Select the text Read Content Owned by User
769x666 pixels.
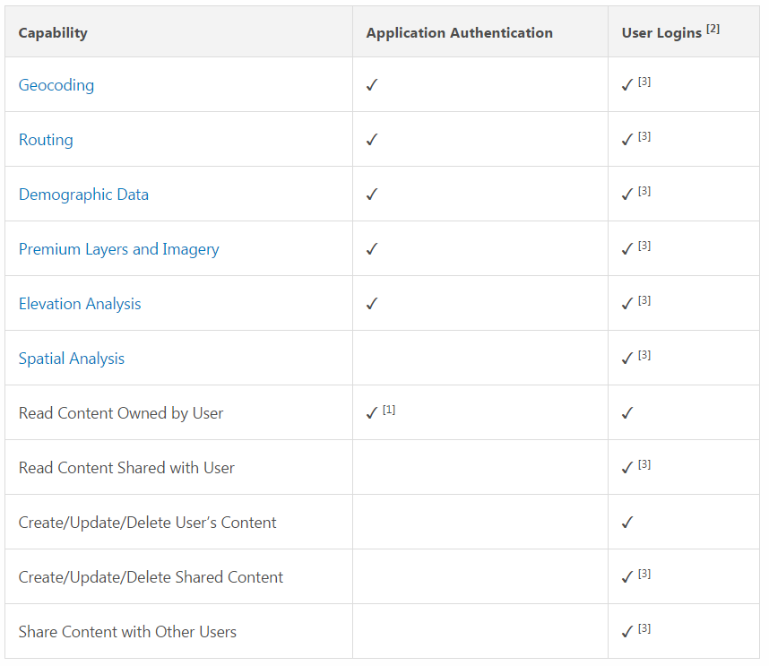pos(121,413)
